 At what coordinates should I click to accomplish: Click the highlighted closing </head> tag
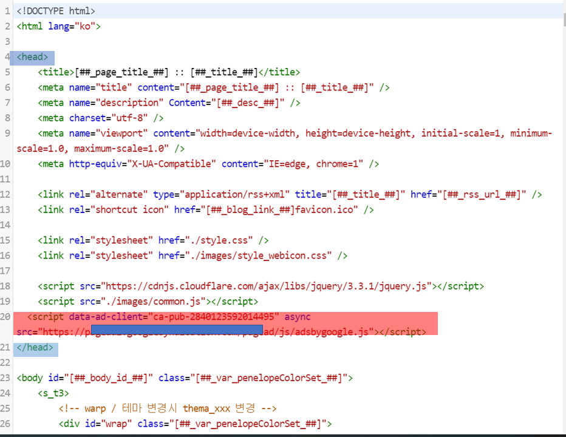tap(35, 348)
